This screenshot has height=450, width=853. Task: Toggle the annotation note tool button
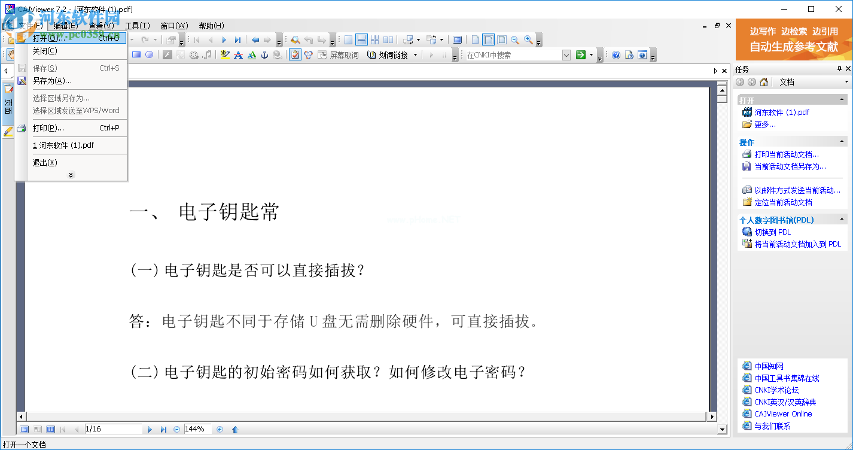295,54
